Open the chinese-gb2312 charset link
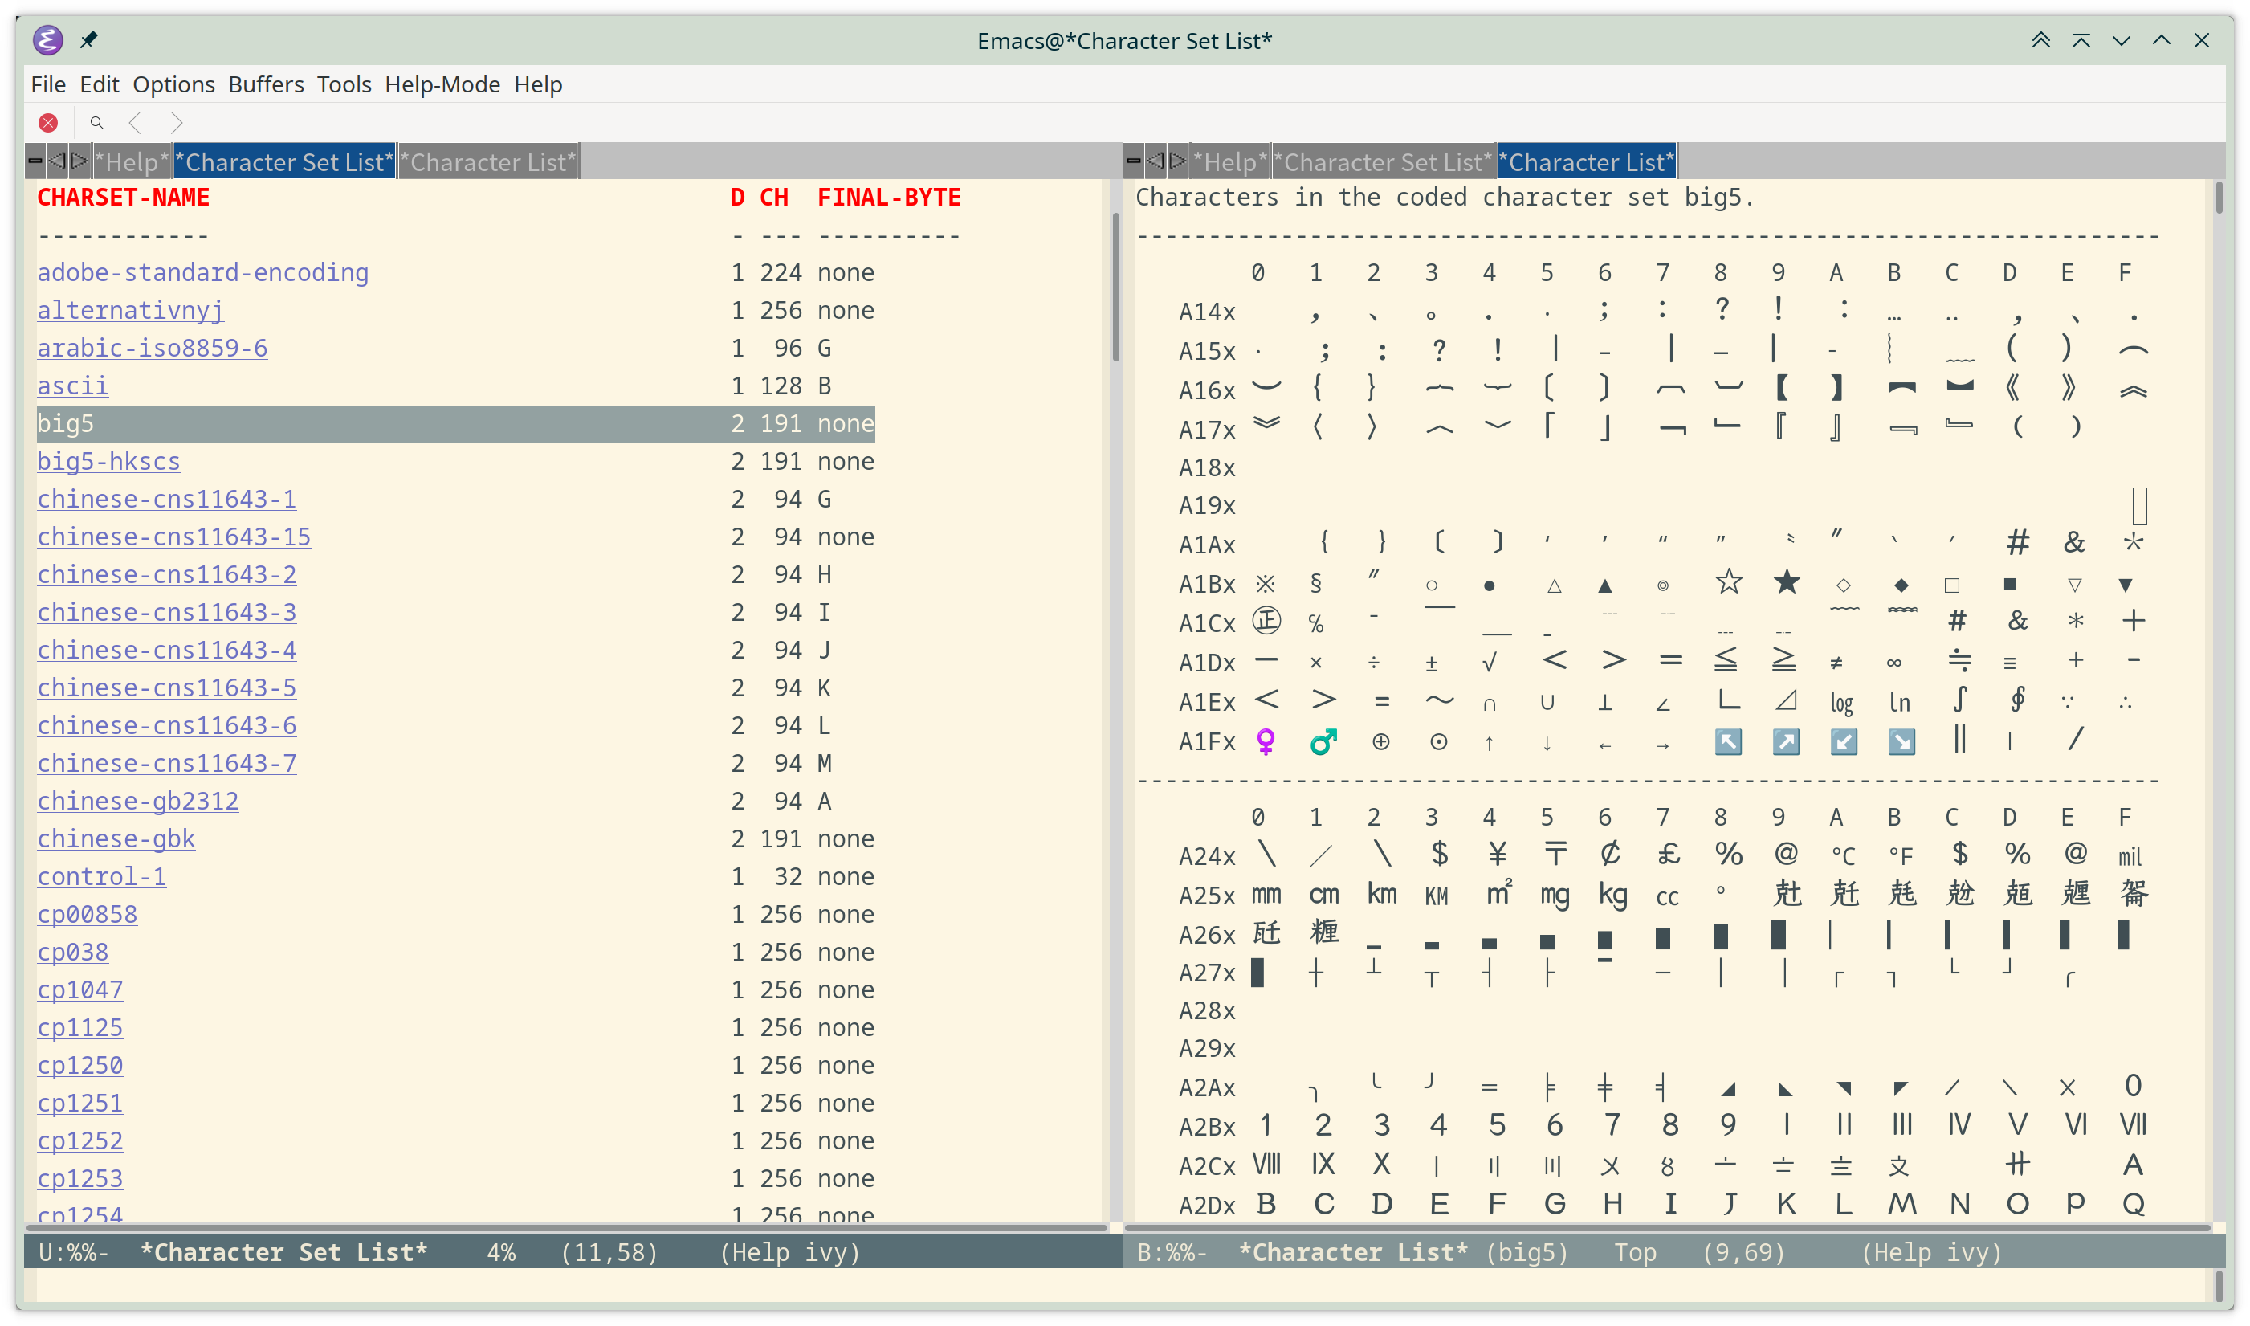The width and height of the screenshot is (2250, 1326). (x=137, y=801)
